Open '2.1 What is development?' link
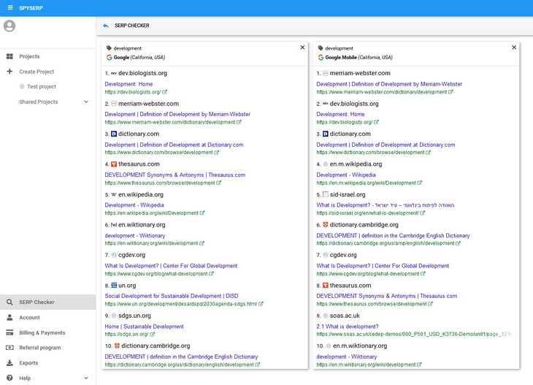The height and width of the screenshot is (385, 533). tap(347, 327)
